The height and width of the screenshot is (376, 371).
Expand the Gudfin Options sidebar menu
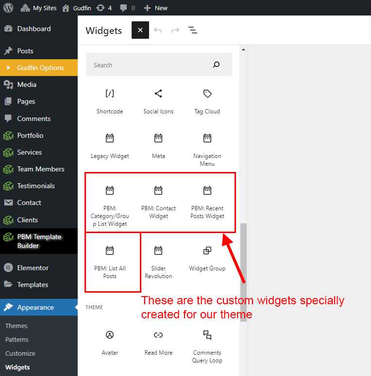click(40, 68)
